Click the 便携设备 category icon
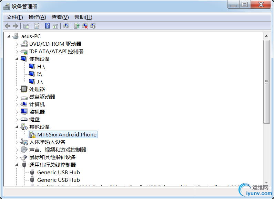274x199 pixels. (24, 59)
